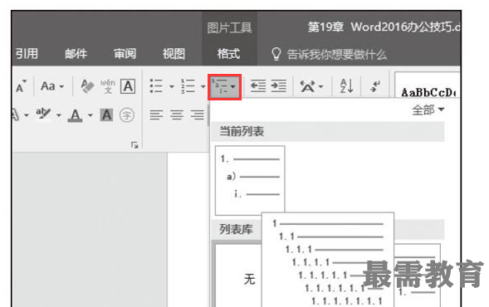Expand the change case dropdown arrow
The height and width of the screenshot is (307, 489).
click(61, 86)
